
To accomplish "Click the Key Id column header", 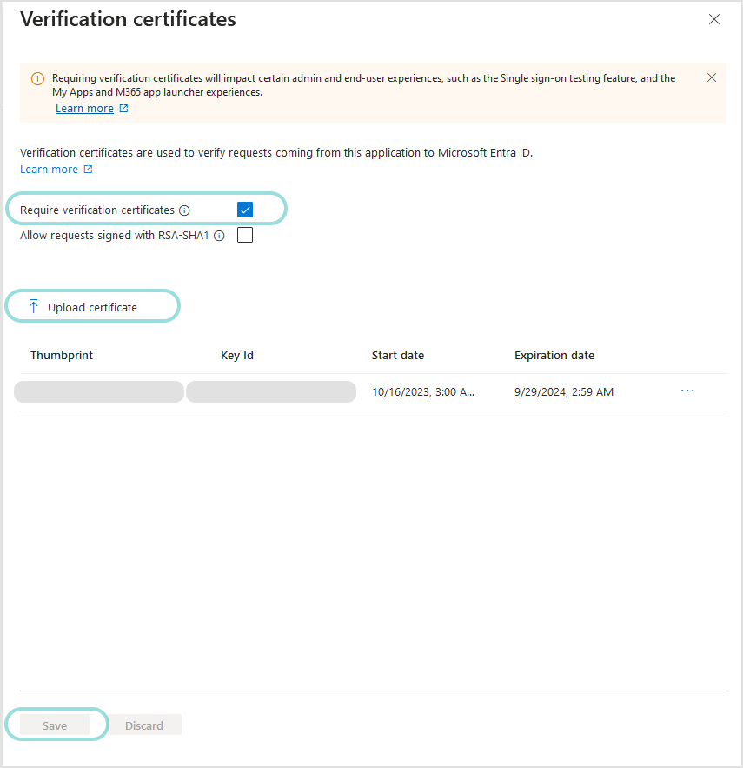I will point(236,355).
